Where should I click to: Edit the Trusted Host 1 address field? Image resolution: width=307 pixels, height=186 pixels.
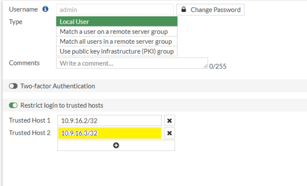click(x=109, y=121)
